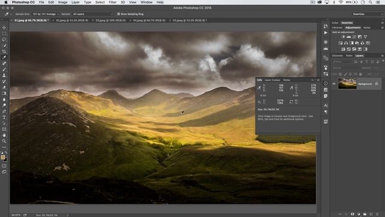This screenshot has width=385, height=217.
Task: Add a Brightness/Contrast adjustment
Action: 343,37
